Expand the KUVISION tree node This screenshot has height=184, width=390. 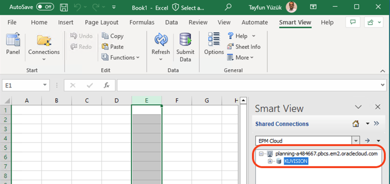coord(270,161)
